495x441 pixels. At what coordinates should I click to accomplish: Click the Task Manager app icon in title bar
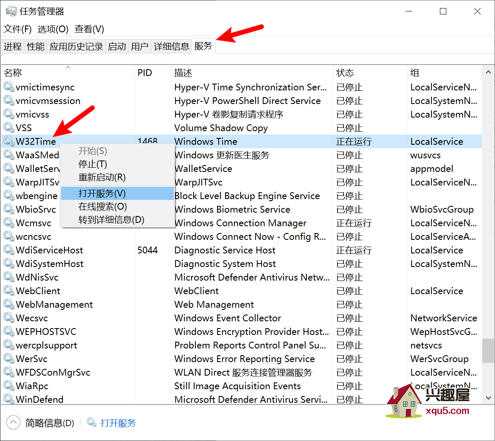point(11,11)
